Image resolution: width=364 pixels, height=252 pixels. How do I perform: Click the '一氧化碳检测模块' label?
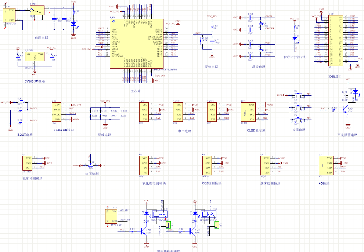pos(152,183)
